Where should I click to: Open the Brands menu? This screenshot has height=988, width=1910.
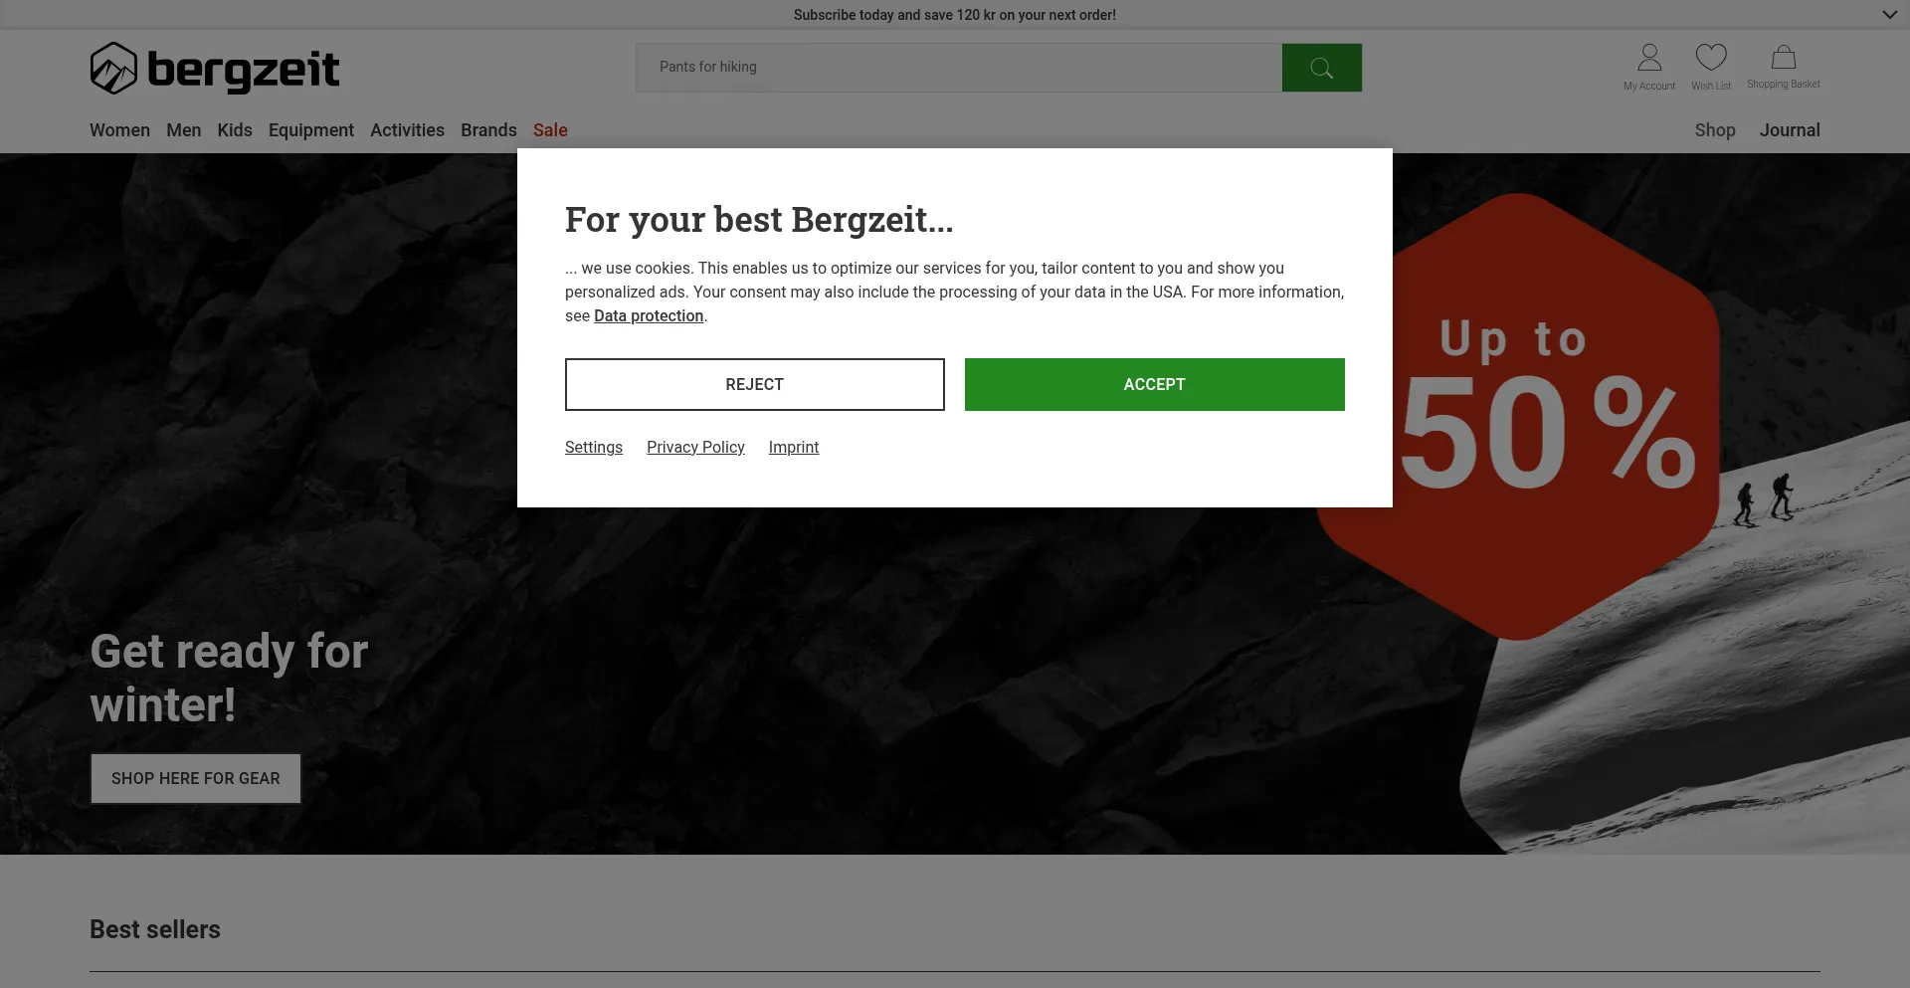pos(488,130)
